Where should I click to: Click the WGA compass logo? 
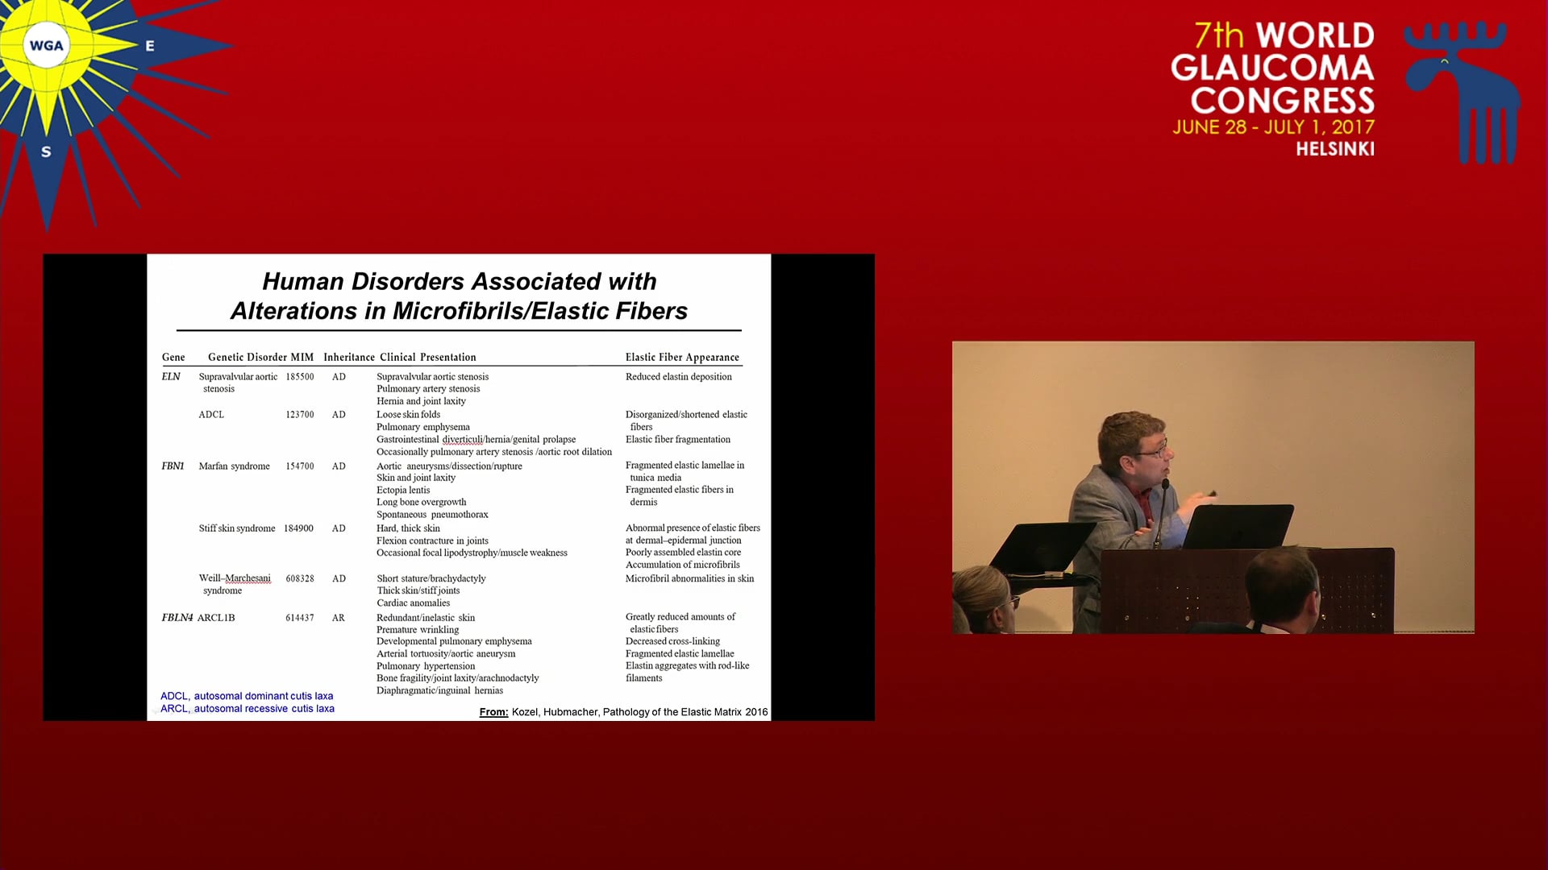coord(47,46)
